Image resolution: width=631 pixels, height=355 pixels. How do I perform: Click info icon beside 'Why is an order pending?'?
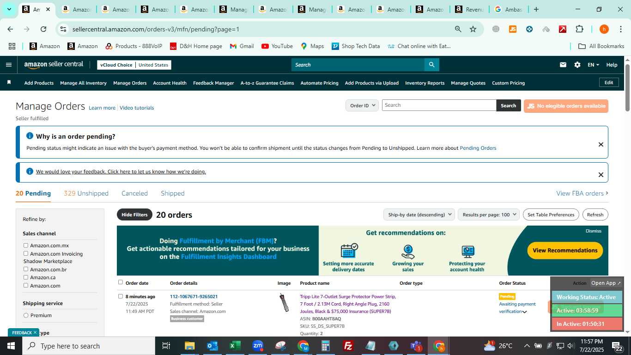tap(30, 136)
